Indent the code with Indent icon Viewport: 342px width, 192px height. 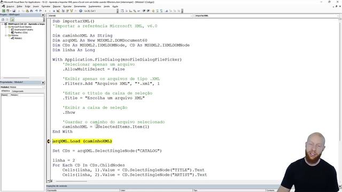(x=144, y=11)
